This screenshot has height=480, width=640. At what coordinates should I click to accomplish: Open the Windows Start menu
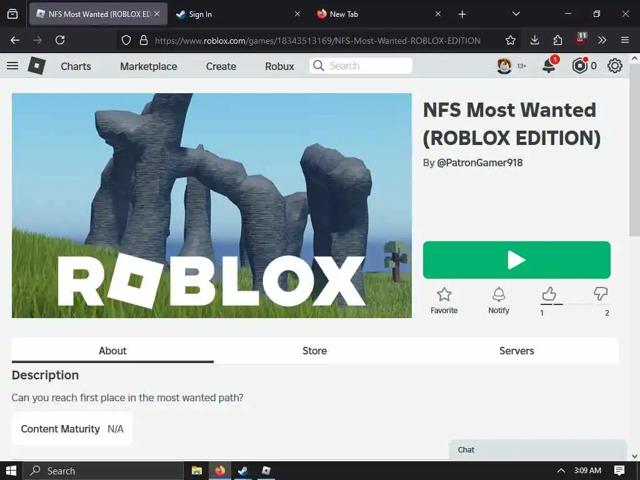(11, 471)
